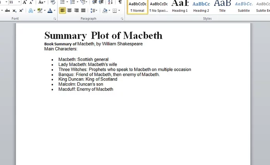This screenshot has height=165, width=270.
Task: Click the Grow Font icon
Action: (x=25, y=2)
